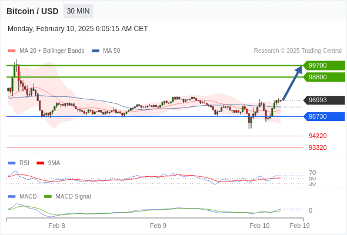
Task: Click the MACD blue legend marker
Action: click(x=12, y=196)
